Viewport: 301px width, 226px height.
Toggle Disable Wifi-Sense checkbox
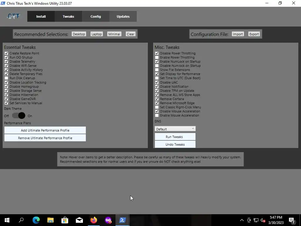tap(6, 66)
